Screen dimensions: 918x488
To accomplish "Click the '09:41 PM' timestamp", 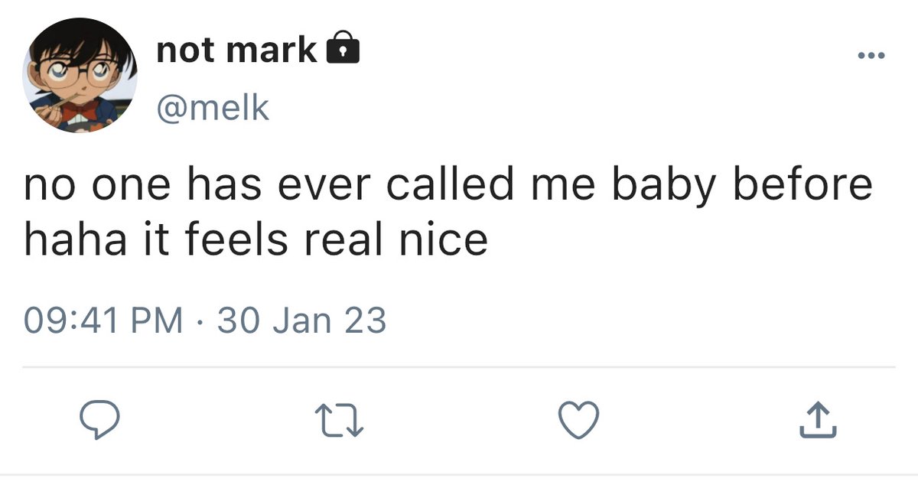I will pyautogui.click(x=104, y=320).
